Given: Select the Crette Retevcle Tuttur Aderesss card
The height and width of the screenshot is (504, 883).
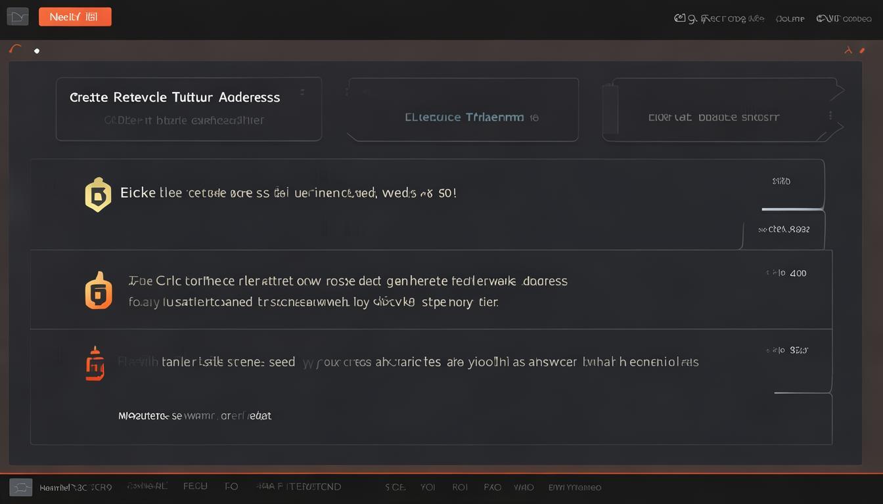Looking at the screenshot, I should click(x=189, y=109).
